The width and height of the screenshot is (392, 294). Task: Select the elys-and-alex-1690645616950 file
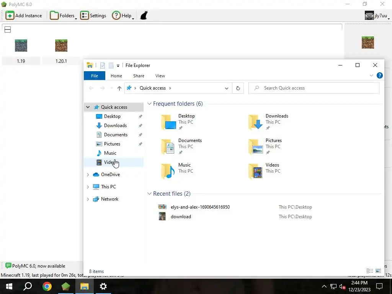point(200,207)
